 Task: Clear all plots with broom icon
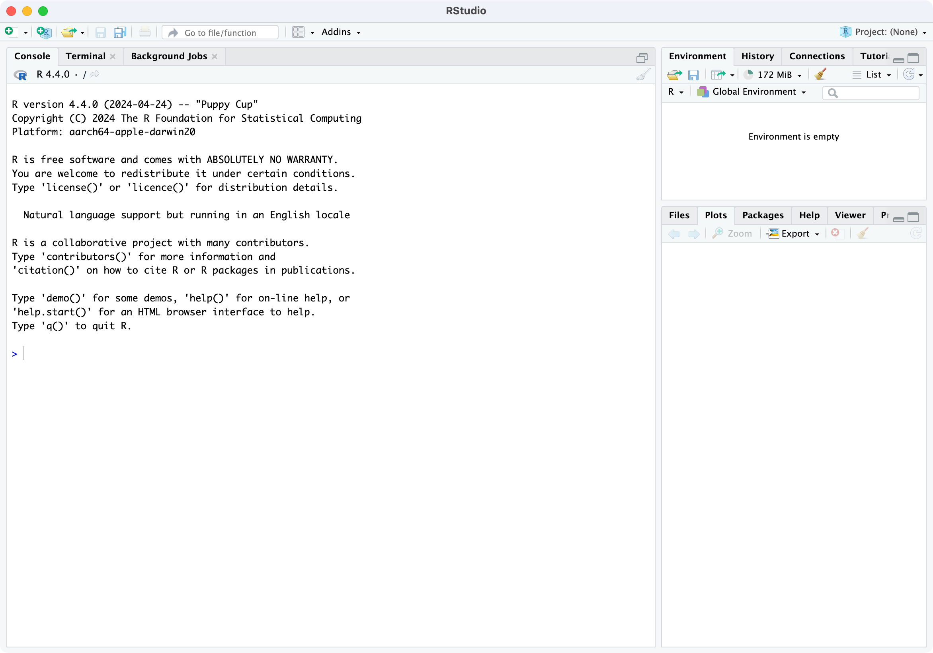[862, 233]
